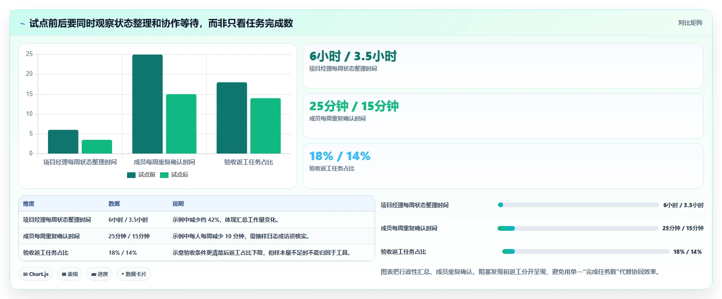The image size is (722, 299).
Task: Select the 试点前 bar for 项目经理每周状态整理时间
Action: [x=63, y=142]
